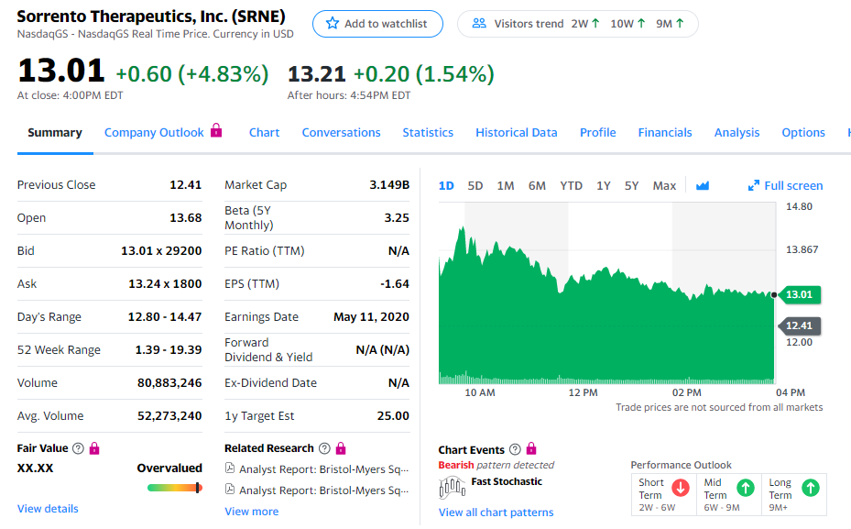Click the Sorrento Therapeutics, Inc. (SRNE) title
Screen dimensions: 851x529
point(151,17)
